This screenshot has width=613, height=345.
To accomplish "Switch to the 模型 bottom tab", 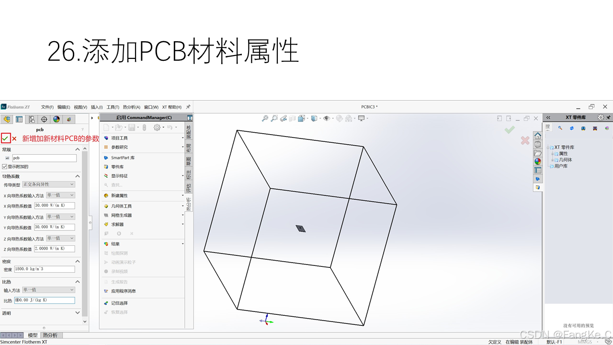I will click(x=33, y=335).
